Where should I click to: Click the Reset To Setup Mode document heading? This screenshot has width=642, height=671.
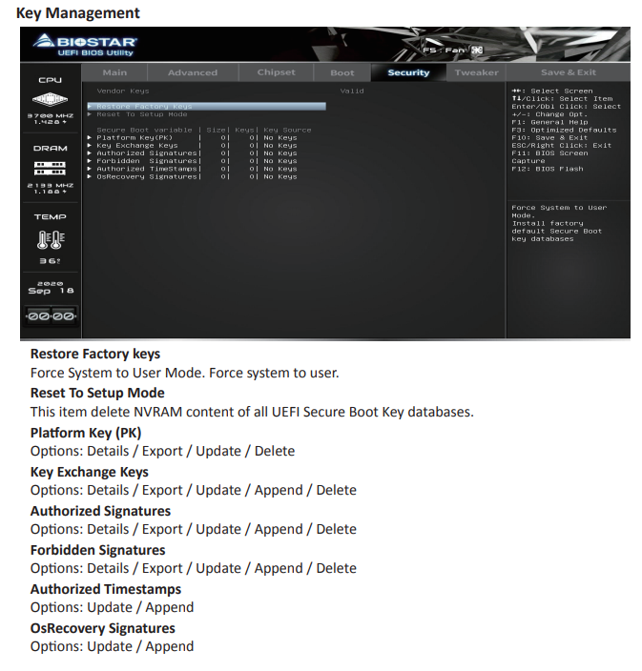pyautogui.click(x=97, y=393)
